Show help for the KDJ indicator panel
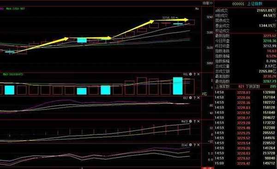 click(x=194, y=97)
